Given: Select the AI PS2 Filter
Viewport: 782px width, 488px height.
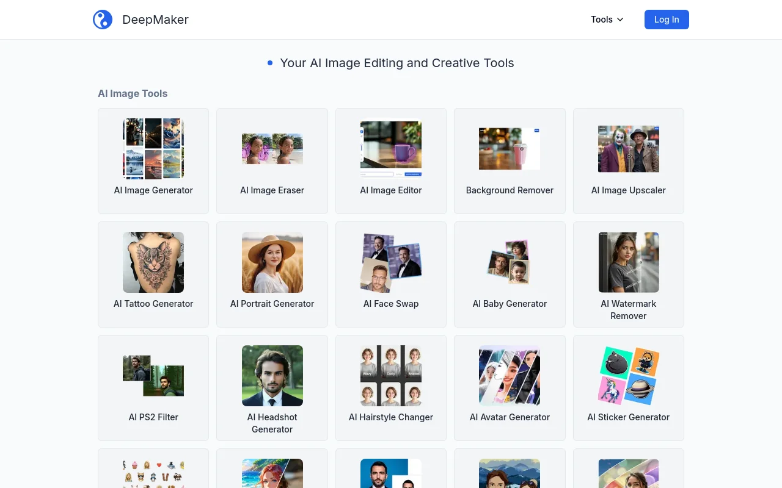Looking at the screenshot, I should [153, 388].
